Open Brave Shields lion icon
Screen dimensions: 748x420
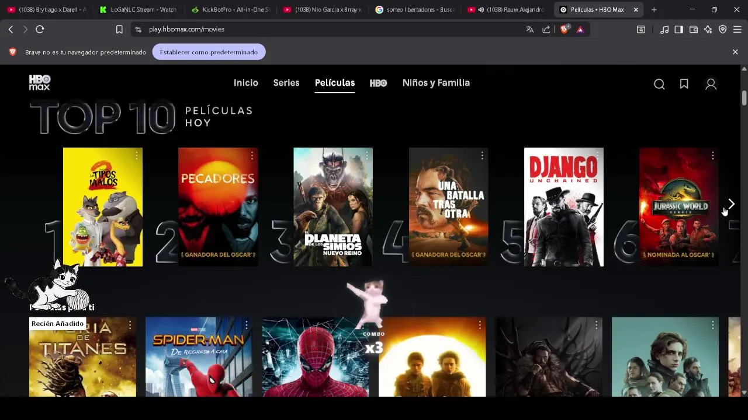[564, 29]
